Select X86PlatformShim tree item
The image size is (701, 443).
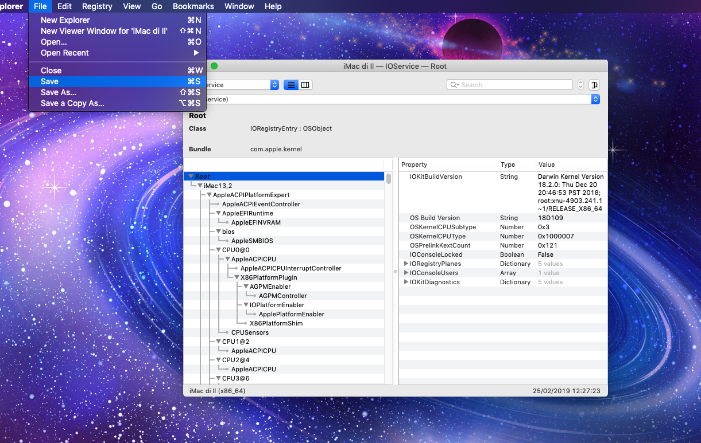click(276, 323)
